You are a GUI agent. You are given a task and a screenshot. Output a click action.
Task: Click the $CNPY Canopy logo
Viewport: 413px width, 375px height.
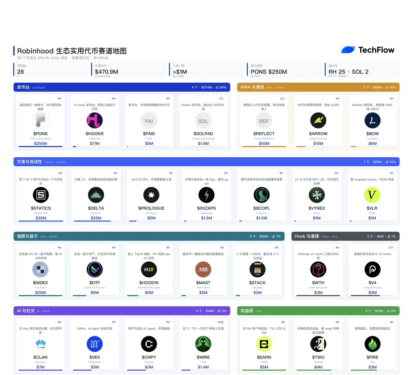pos(149,344)
